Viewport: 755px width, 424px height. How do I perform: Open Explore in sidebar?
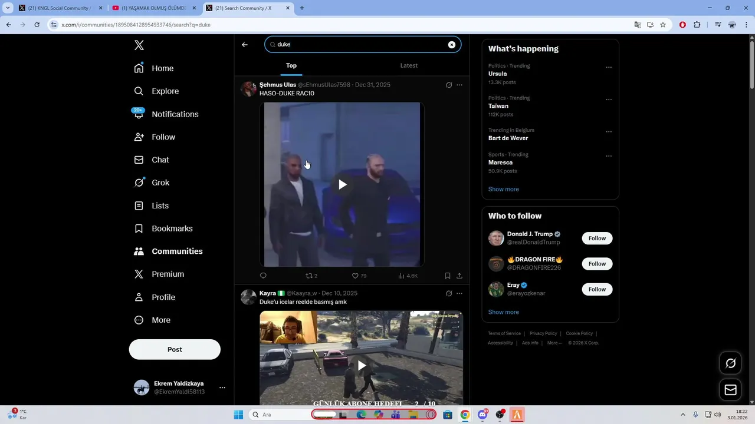click(156, 91)
